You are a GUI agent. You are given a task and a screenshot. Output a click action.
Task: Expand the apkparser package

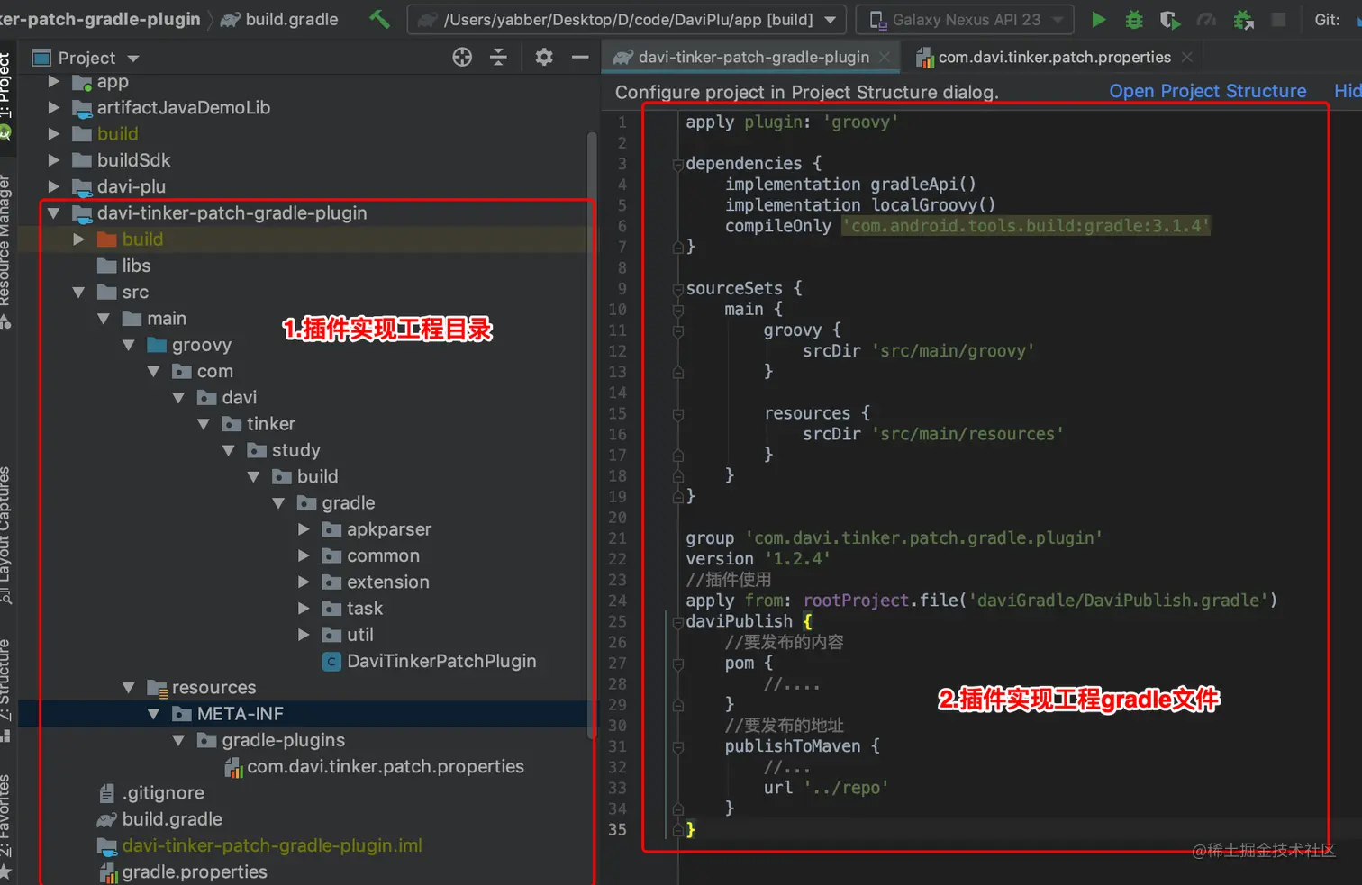coord(304,529)
